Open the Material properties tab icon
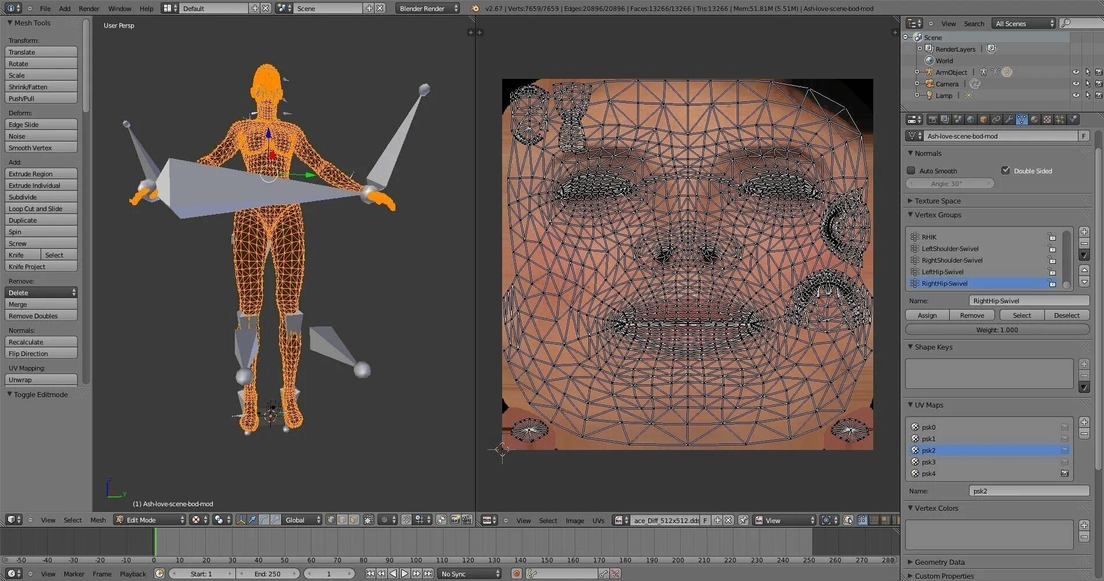1104x581 pixels. point(1034,119)
